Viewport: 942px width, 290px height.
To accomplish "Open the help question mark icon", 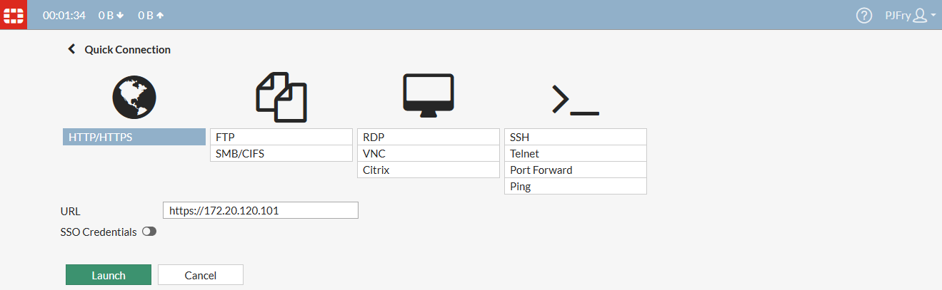I will click(864, 15).
